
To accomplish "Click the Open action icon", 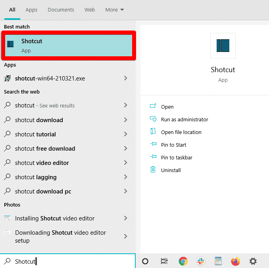I will (153, 106).
